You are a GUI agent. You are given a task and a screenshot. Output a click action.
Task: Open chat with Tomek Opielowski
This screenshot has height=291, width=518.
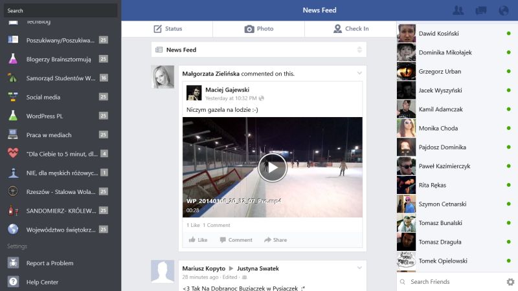point(457,261)
